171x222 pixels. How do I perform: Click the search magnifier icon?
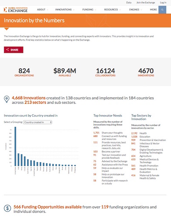coord(162,10)
